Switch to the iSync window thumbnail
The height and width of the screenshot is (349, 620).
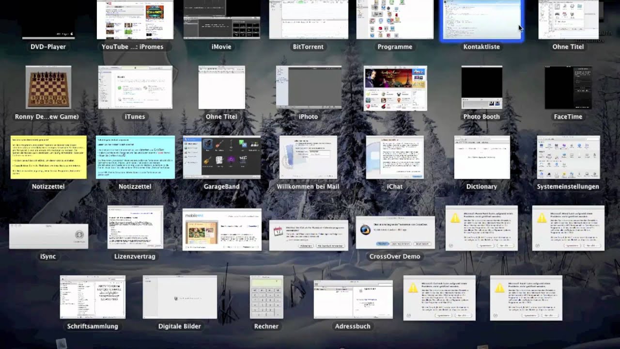click(x=48, y=236)
